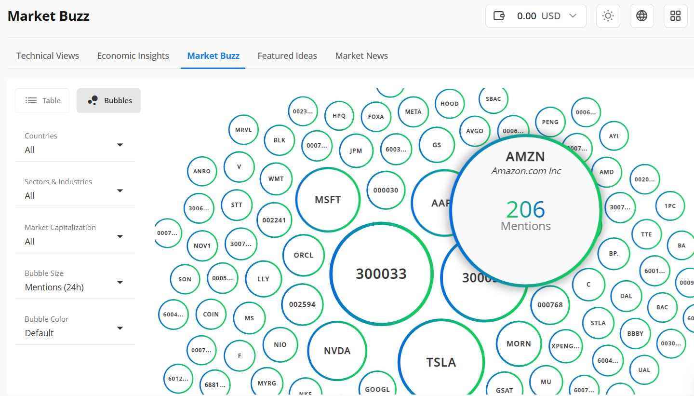This screenshot has height=396, width=694.
Task: Click the AMZN 206 Mentions bubble
Action: pos(526,211)
